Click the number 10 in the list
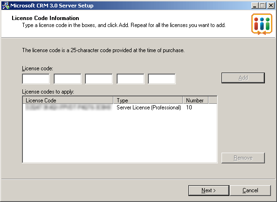Viewport: 277px width, 202px height. tap(189, 108)
